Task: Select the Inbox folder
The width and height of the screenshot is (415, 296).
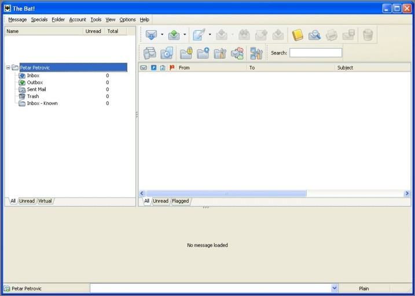Action: coord(33,75)
